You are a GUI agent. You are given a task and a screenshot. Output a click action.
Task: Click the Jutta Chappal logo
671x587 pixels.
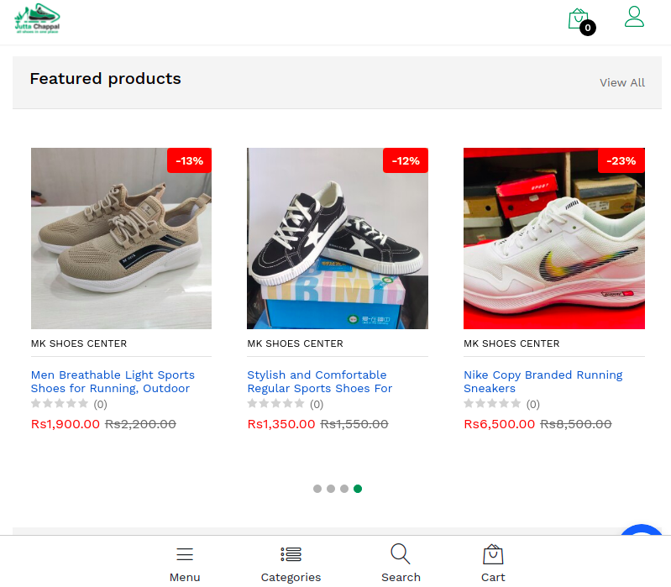tap(37, 18)
